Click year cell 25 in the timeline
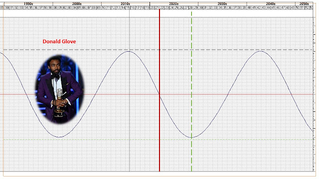319x179 pixels. pos(176,8)
